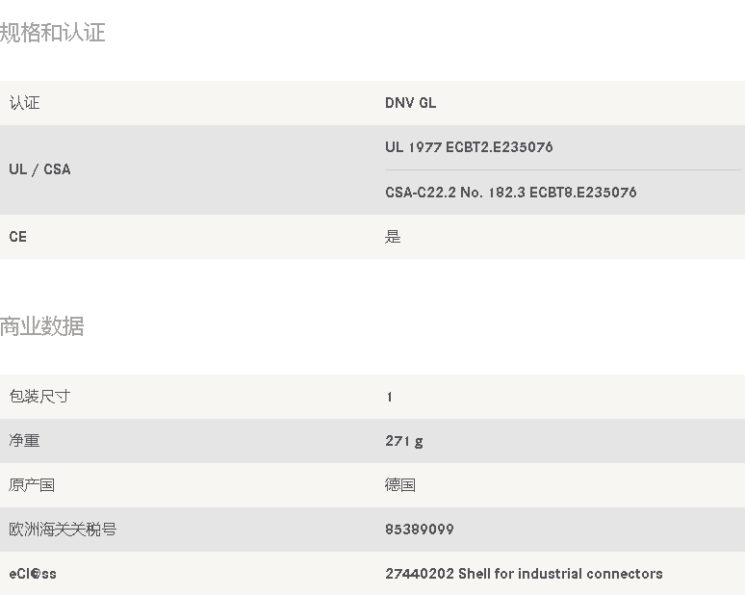Select the UL / CSA row label
This screenshot has width=745, height=595.
[39, 169]
